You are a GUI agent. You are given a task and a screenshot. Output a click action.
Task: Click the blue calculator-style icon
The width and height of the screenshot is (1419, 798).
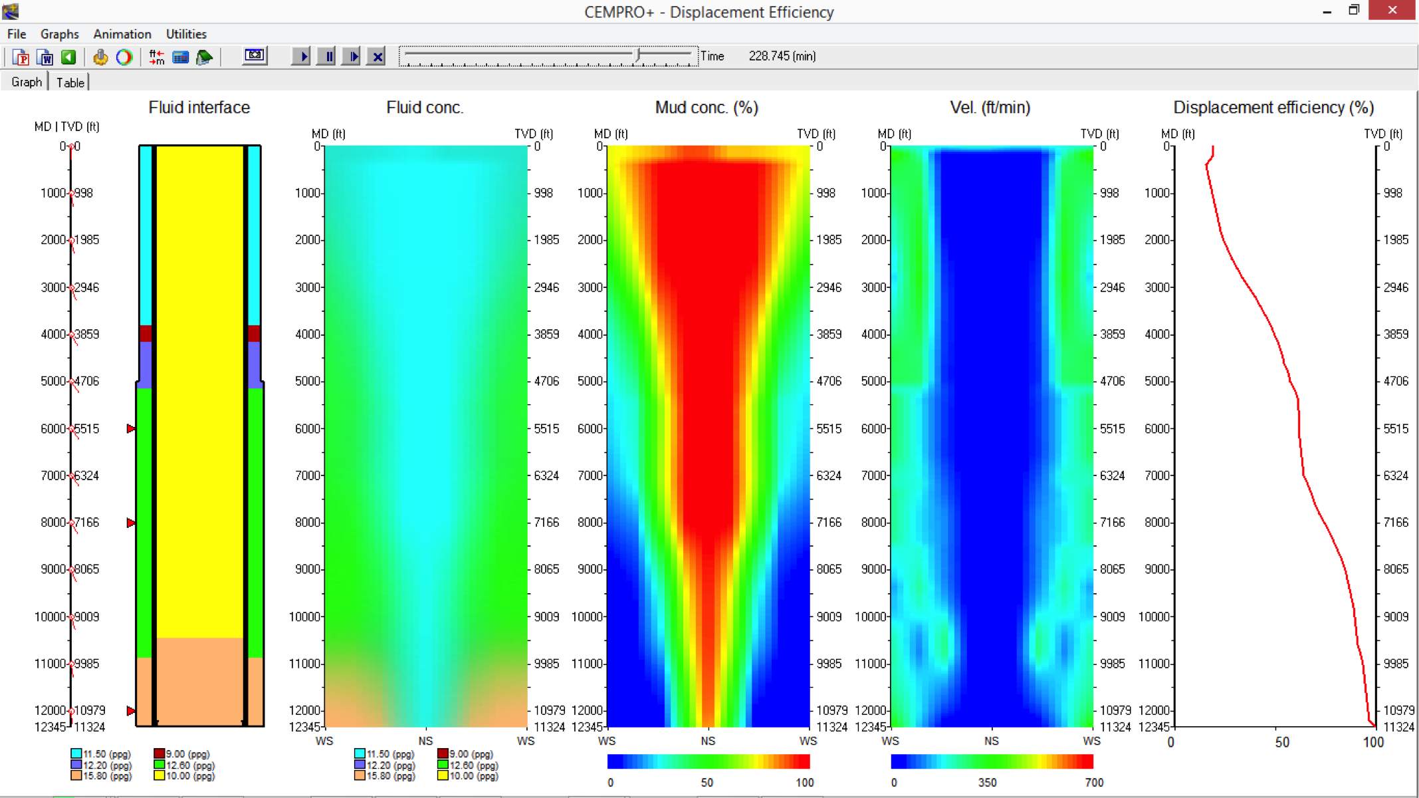[x=180, y=57]
